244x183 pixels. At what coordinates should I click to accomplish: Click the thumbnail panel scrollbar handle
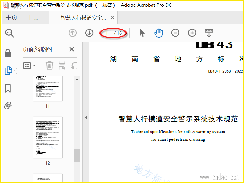(77, 156)
